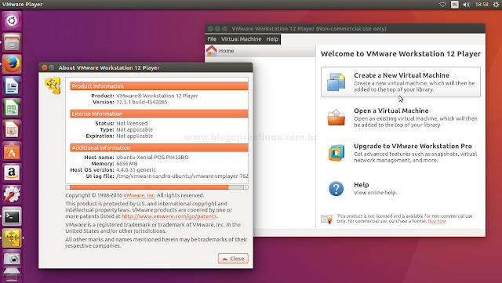The image size is (502, 283).
Task: Click the UI log file path
Action: pyautogui.click(x=182, y=176)
